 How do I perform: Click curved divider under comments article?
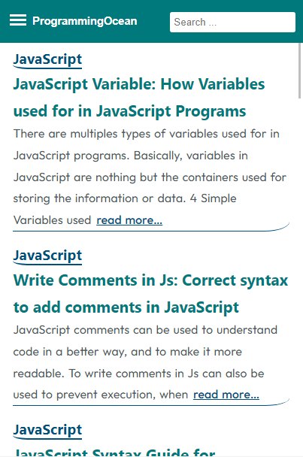(151, 403)
